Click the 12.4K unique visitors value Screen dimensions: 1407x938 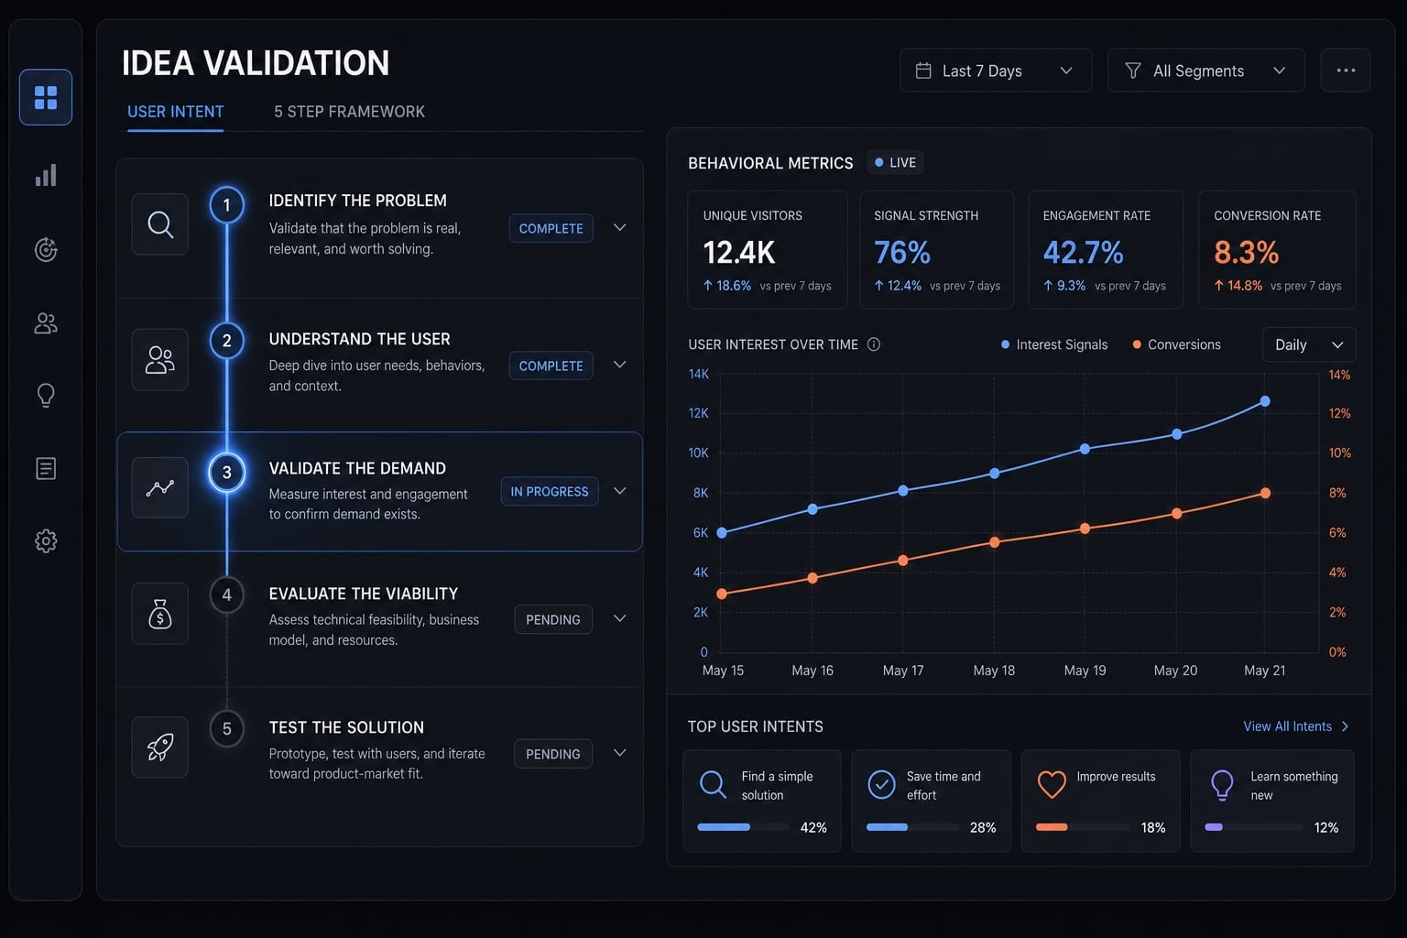(x=739, y=252)
